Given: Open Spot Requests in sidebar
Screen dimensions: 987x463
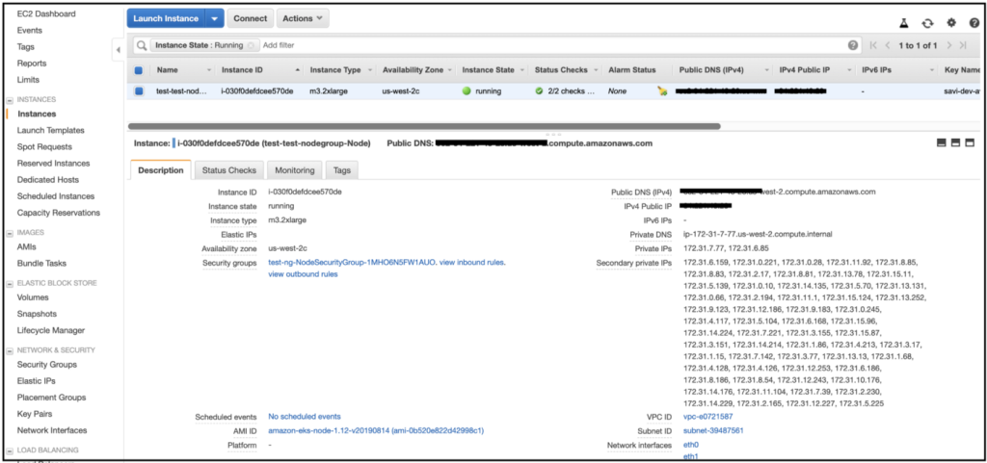Looking at the screenshot, I should click(x=44, y=146).
